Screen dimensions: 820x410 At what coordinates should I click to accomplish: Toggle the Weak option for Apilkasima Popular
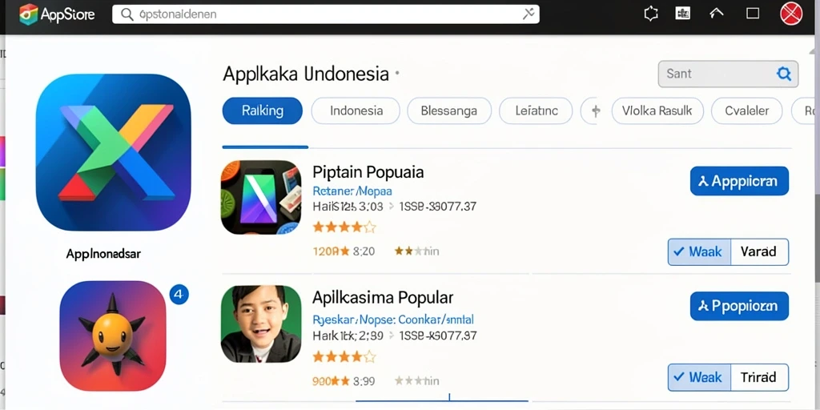coord(698,378)
